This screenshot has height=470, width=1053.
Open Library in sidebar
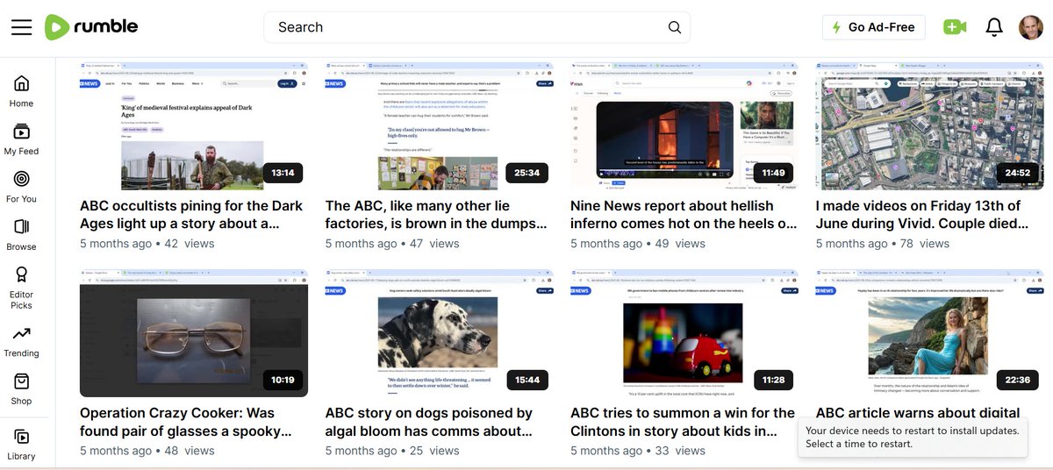(21, 445)
